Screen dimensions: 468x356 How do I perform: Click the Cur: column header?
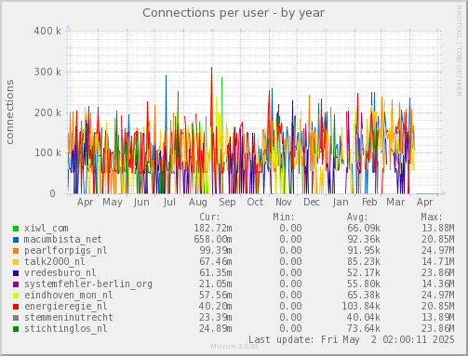coord(209,217)
